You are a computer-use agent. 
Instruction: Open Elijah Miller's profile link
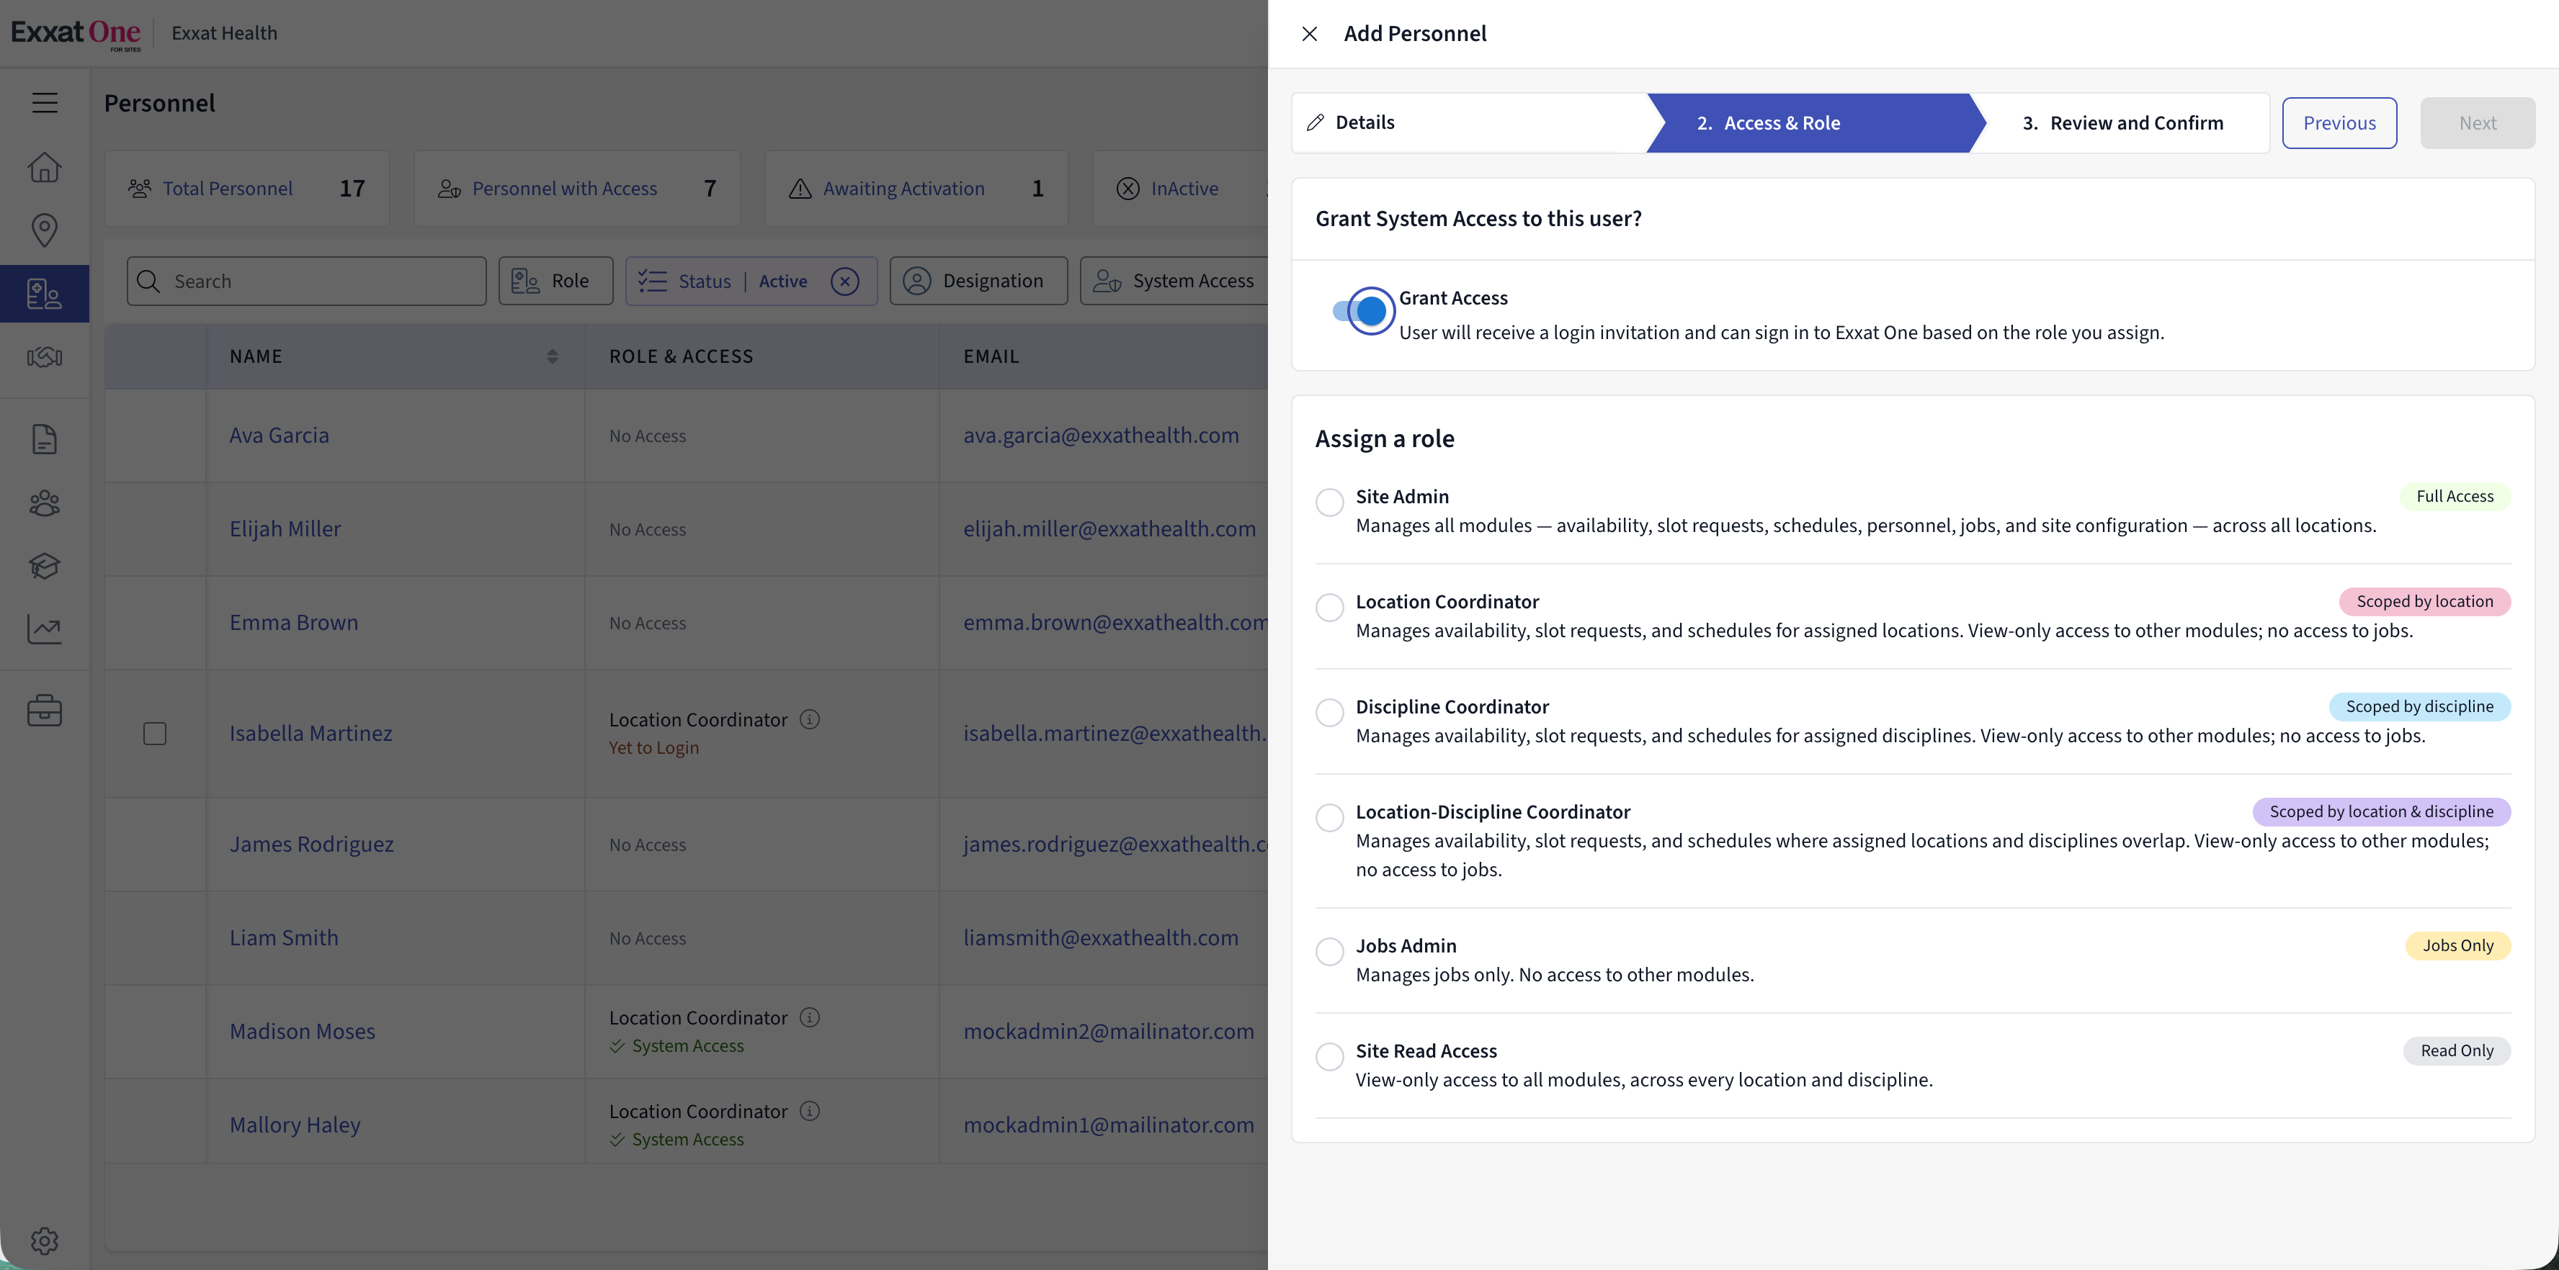(x=285, y=528)
